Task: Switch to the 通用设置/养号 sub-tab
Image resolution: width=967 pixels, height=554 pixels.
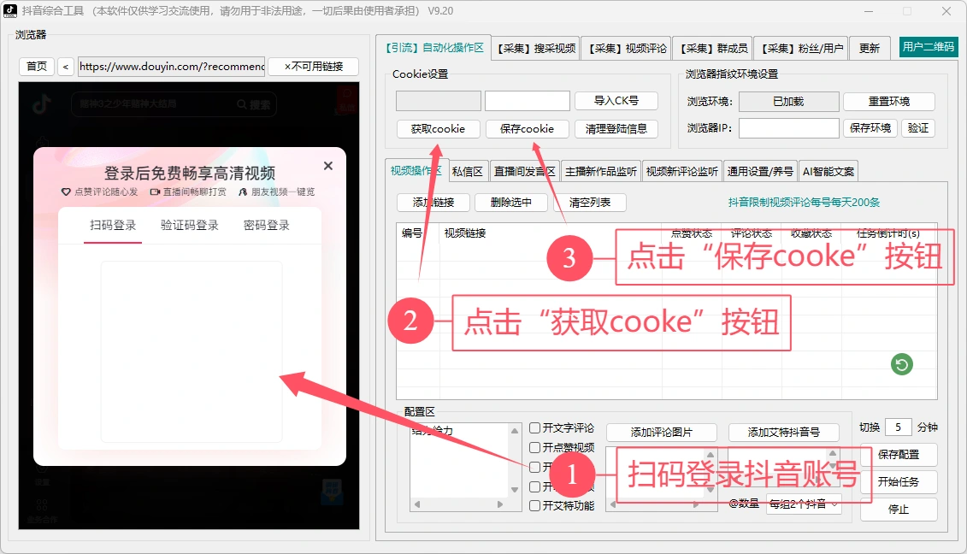Action: click(x=760, y=172)
